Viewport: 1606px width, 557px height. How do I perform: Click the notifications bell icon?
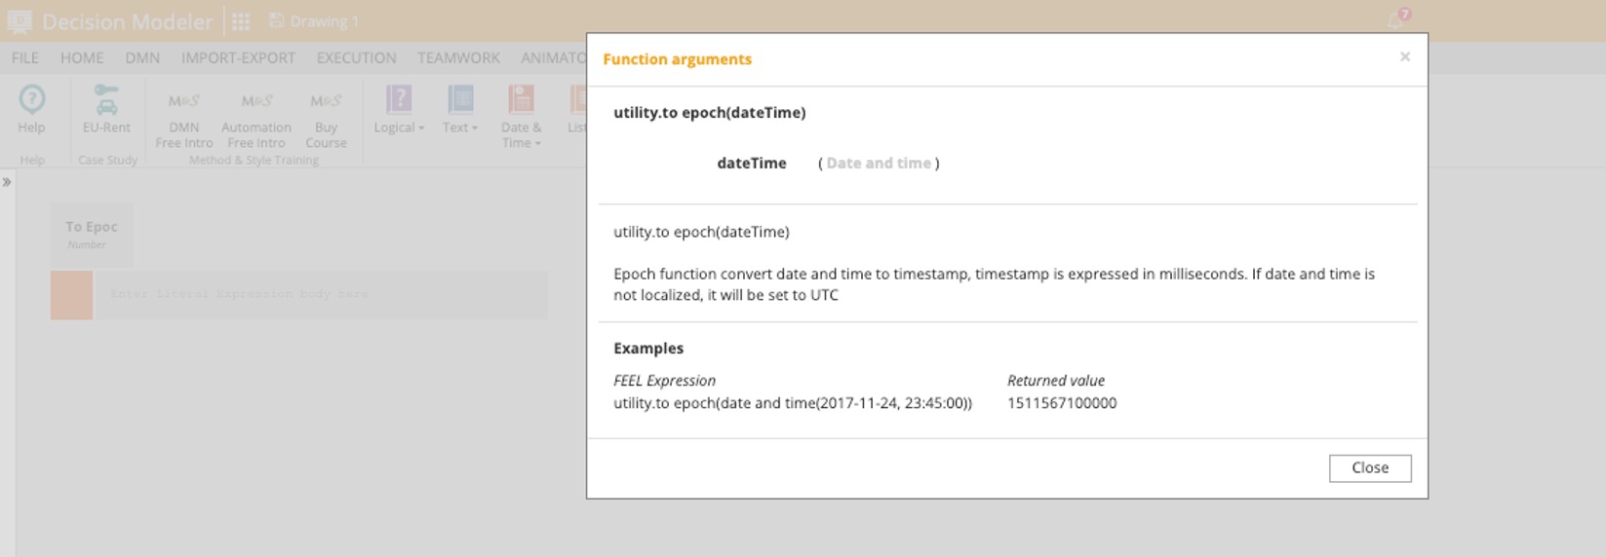(x=1395, y=20)
